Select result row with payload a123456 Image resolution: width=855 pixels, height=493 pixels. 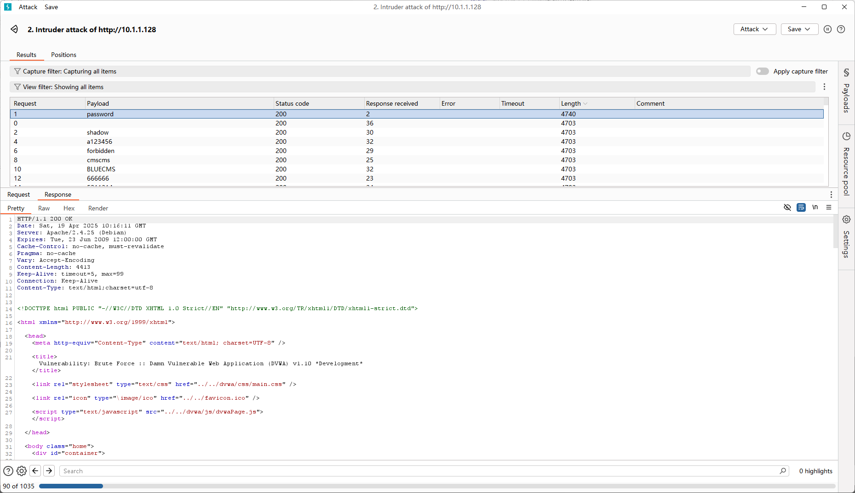coord(417,142)
